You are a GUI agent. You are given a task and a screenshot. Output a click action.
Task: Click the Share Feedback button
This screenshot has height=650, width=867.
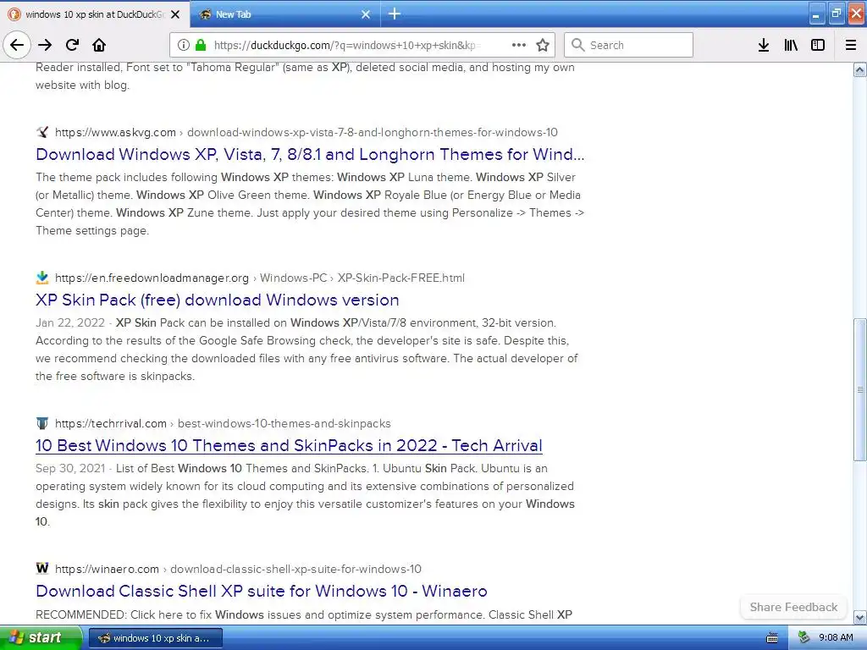point(793,607)
